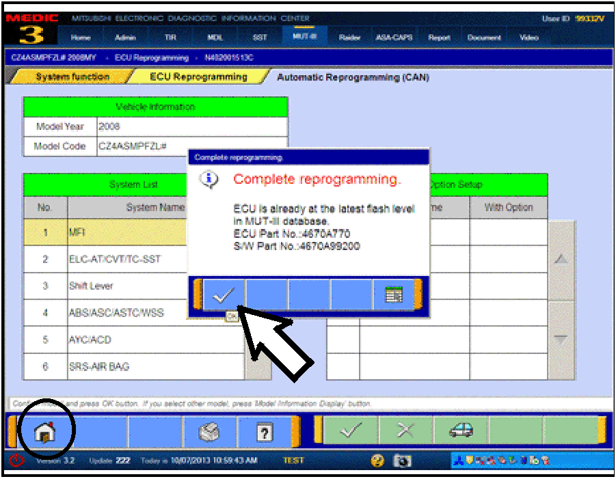The width and height of the screenshot is (616, 479).
Task: Open the MUT-III tab in top navigation
Action: pyautogui.click(x=304, y=37)
